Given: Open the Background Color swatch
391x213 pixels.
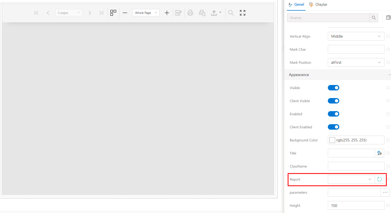Looking at the screenshot, I should [x=332, y=140].
